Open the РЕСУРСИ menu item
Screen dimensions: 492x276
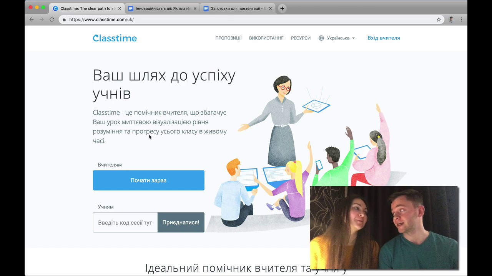(301, 38)
